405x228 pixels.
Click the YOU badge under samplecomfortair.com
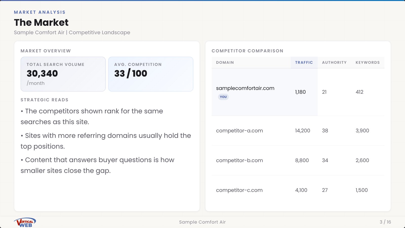coord(223,97)
